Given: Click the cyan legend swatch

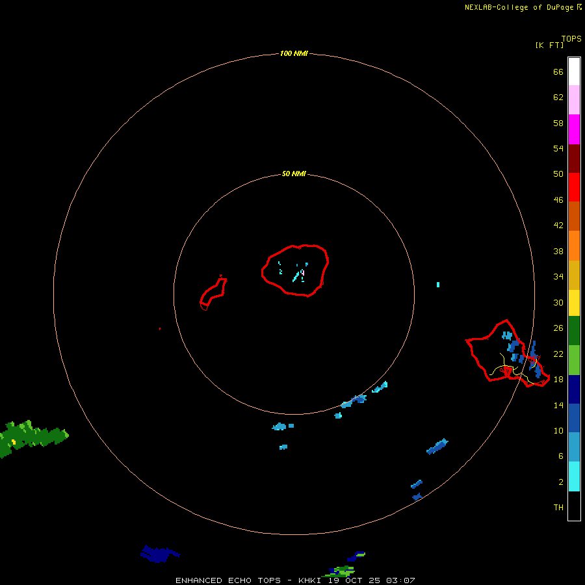Looking at the screenshot, I should tap(574, 476).
